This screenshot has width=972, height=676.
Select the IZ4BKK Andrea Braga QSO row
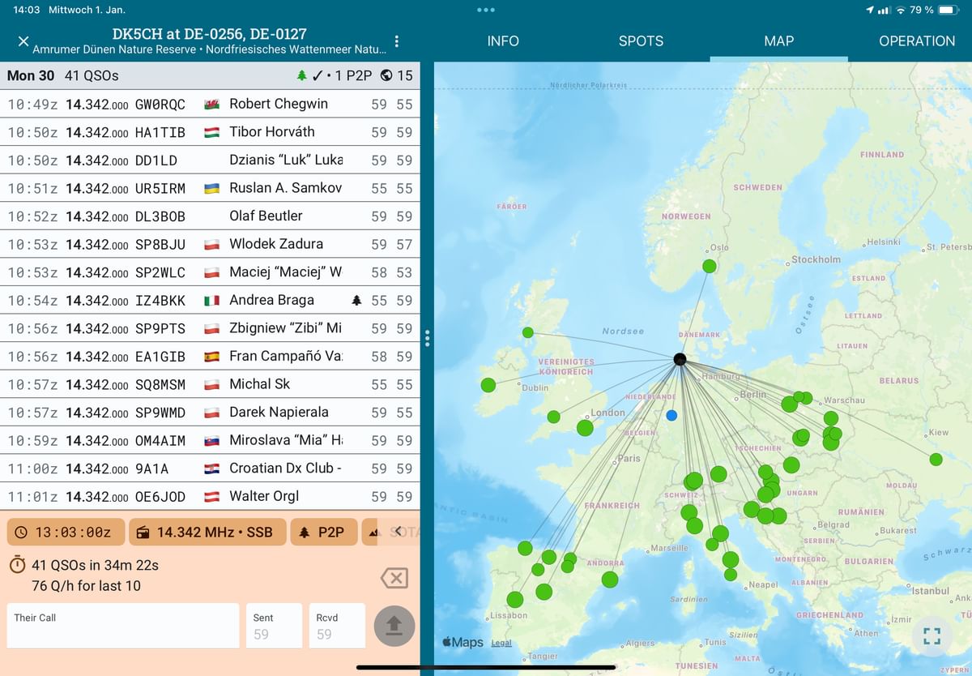[210, 301]
